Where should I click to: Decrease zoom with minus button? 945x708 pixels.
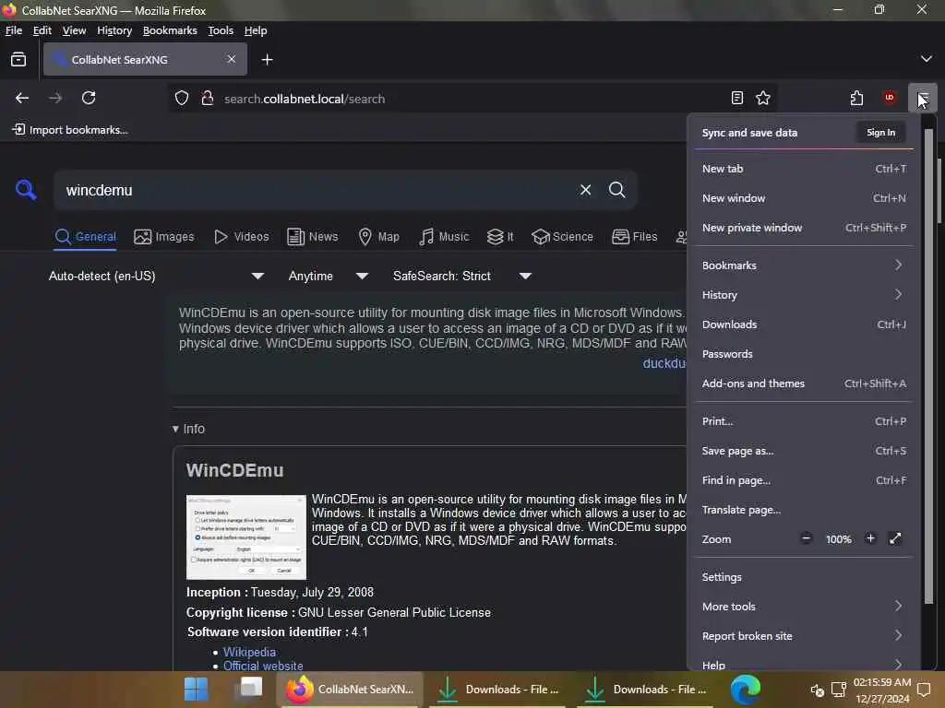tap(806, 538)
